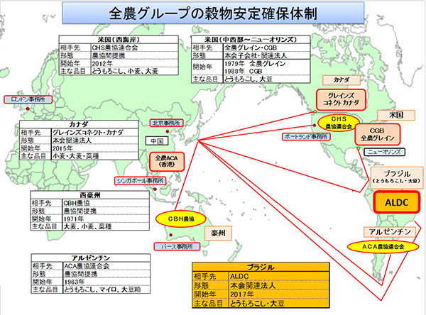Select とうもろこし、小麦、大麦 cell
Image resolution: width=426 pixels, height=315 pixels.
[x=134, y=71]
